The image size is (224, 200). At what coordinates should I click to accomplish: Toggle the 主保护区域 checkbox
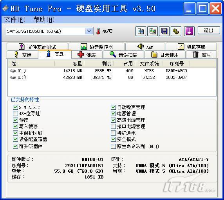(15, 133)
